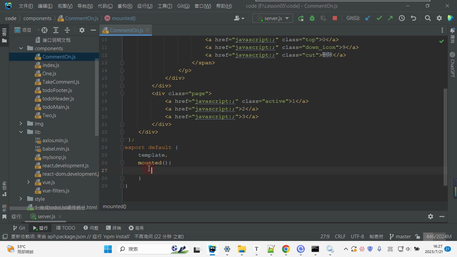
Task: Toggle fold marker at line 17
Action: point(122,93)
